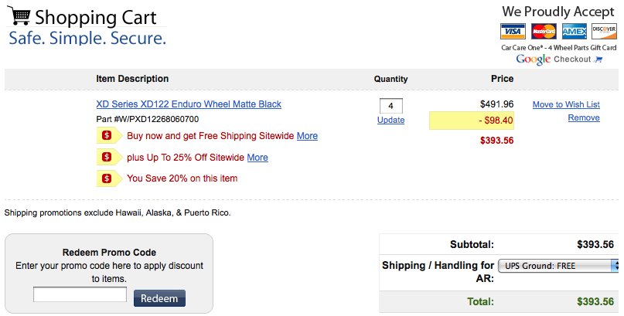Focus the promo code input field
624x316 pixels.
click(80, 294)
